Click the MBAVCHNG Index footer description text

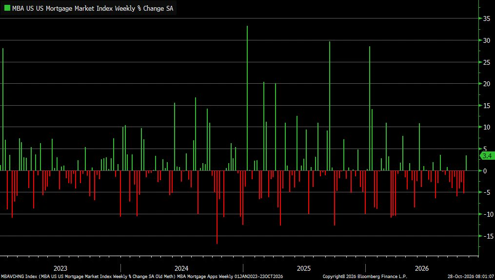click(142, 277)
